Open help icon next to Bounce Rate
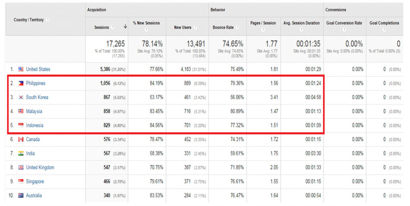This screenshot has width=410, height=206. click(x=237, y=27)
